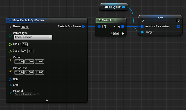Click the SET node input execution pin

point(142,20)
